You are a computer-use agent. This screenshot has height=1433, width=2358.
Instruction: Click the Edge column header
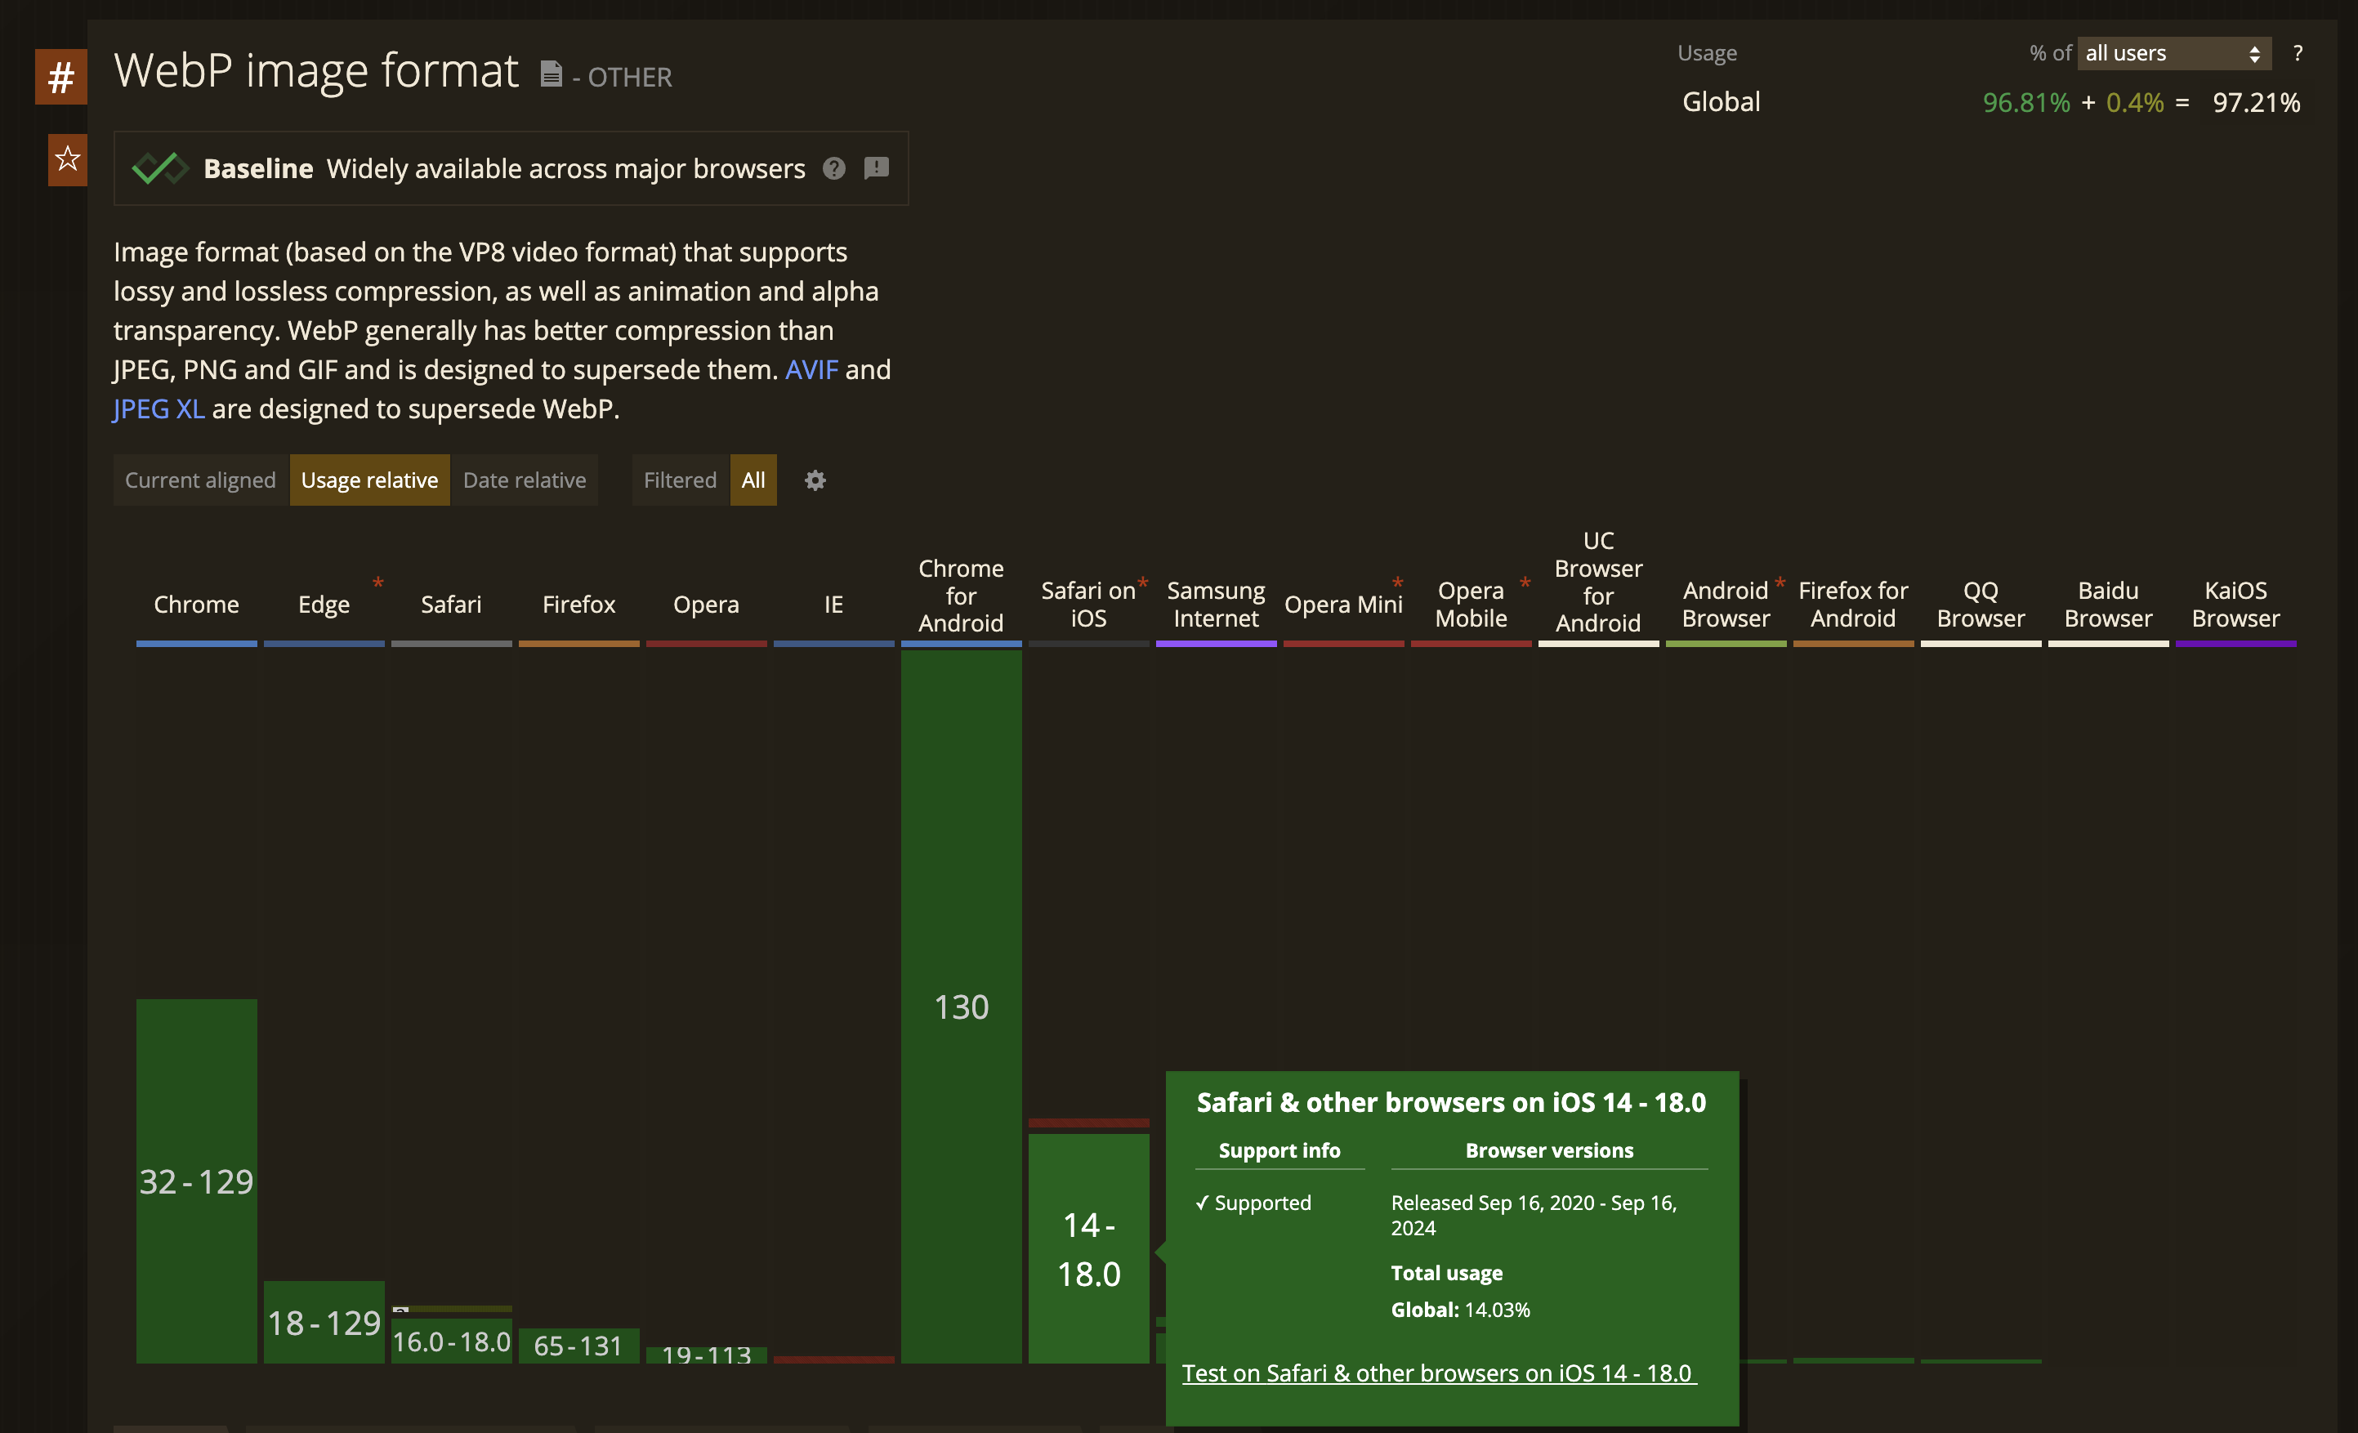pyautogui.click(x=324, y=605)
